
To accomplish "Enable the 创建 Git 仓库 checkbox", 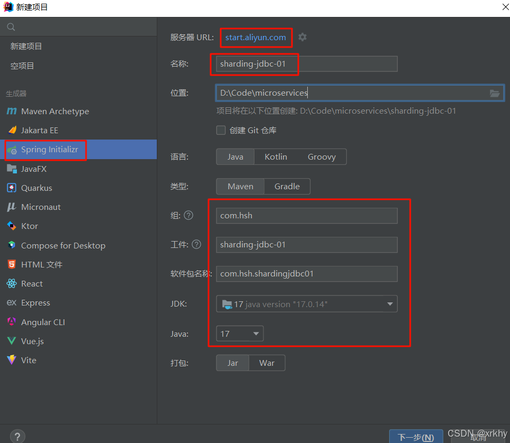I will [x=221, y=130].
